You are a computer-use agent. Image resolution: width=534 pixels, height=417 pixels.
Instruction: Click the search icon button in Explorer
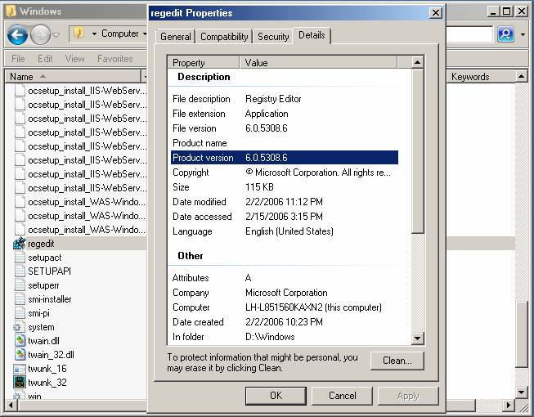[505, 34]
